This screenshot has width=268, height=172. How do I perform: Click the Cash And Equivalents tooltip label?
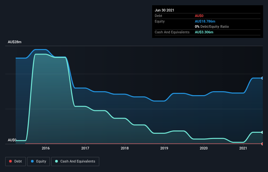click(172, 32)
